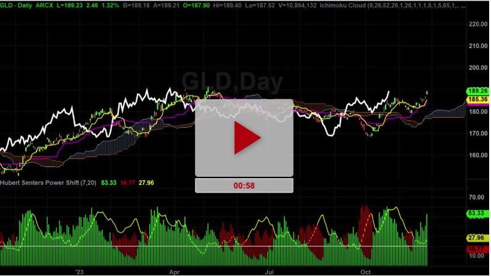Click the '23 date axis label

[80, 272]
